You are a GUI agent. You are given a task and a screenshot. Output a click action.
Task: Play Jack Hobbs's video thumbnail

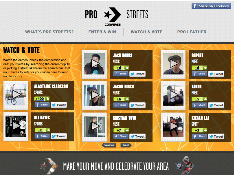coord(94,64)
